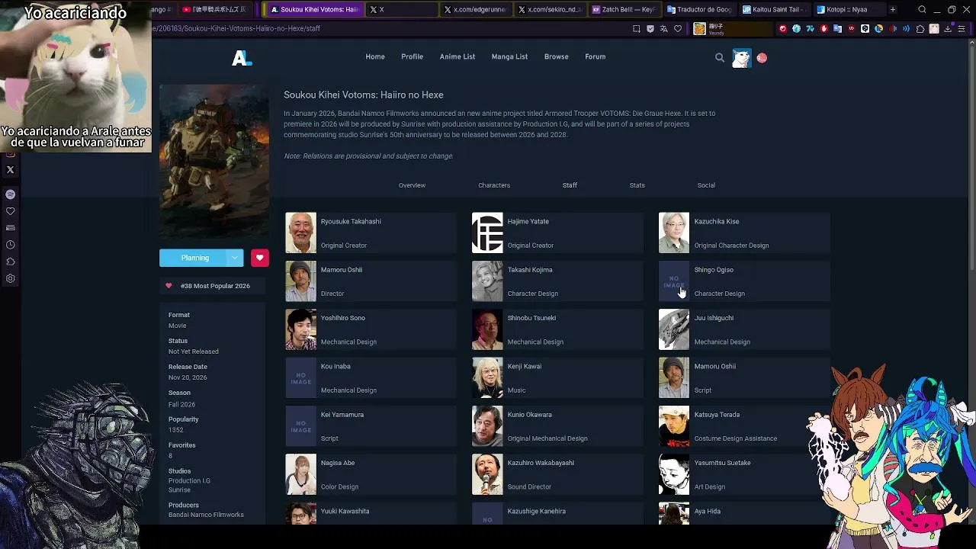Screen dimensions: 976x549
Task: Switch to the x.com/edgerunner browser tab
Action: [x=476, y=10]
